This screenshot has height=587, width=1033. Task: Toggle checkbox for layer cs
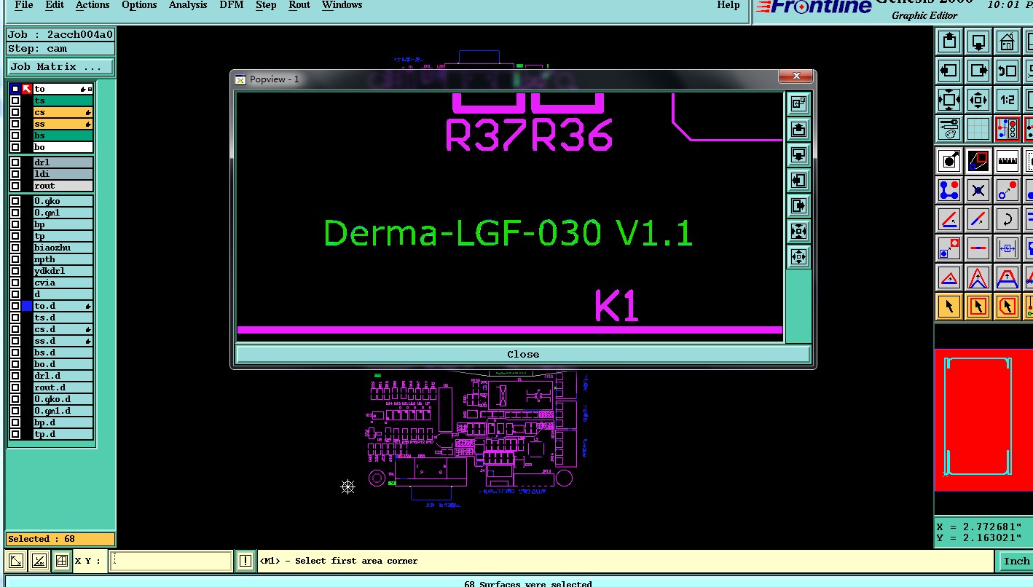pyautogui.click(x=15, y=112)
